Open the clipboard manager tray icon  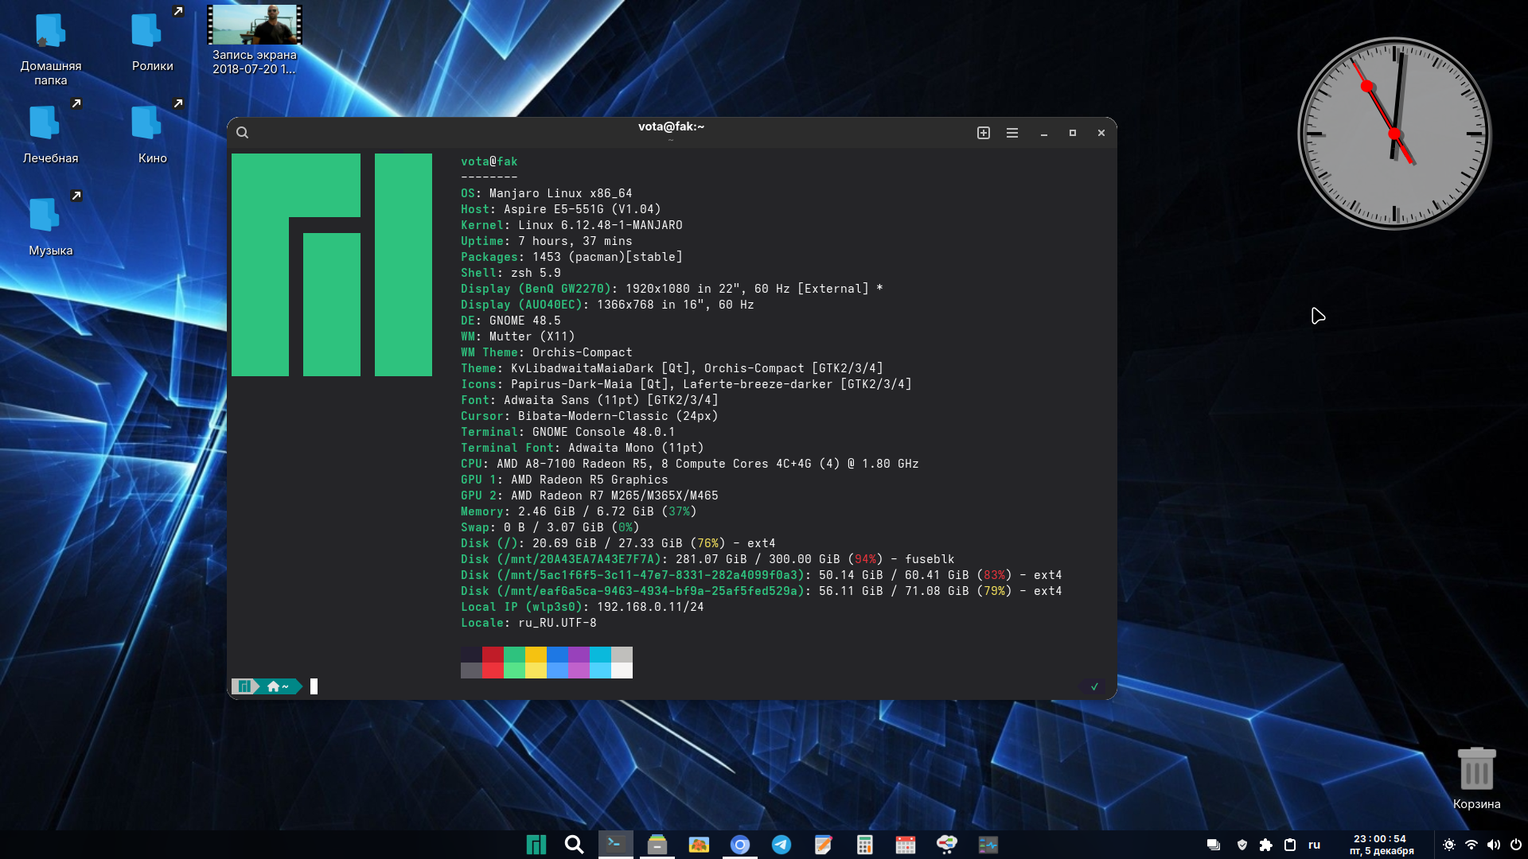[1290, 845]
